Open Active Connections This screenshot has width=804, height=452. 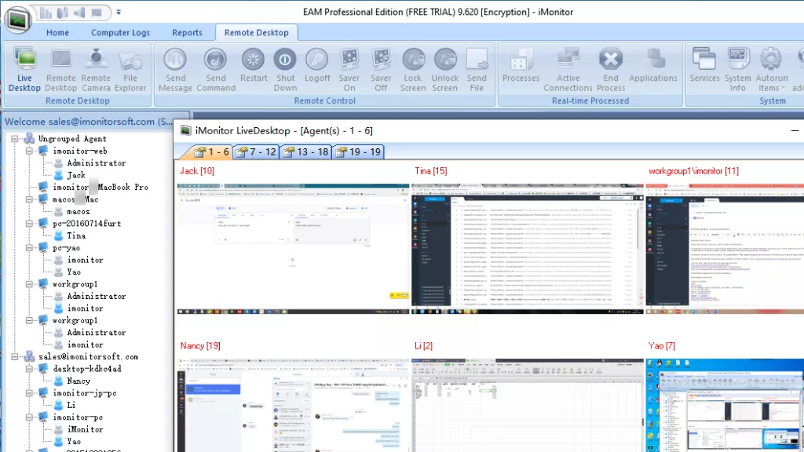[x=568, y=70]
